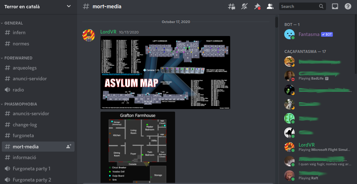Screen dimensions: 357x184
Task: Open pinned messages pin icon
Action: point(257,6)
